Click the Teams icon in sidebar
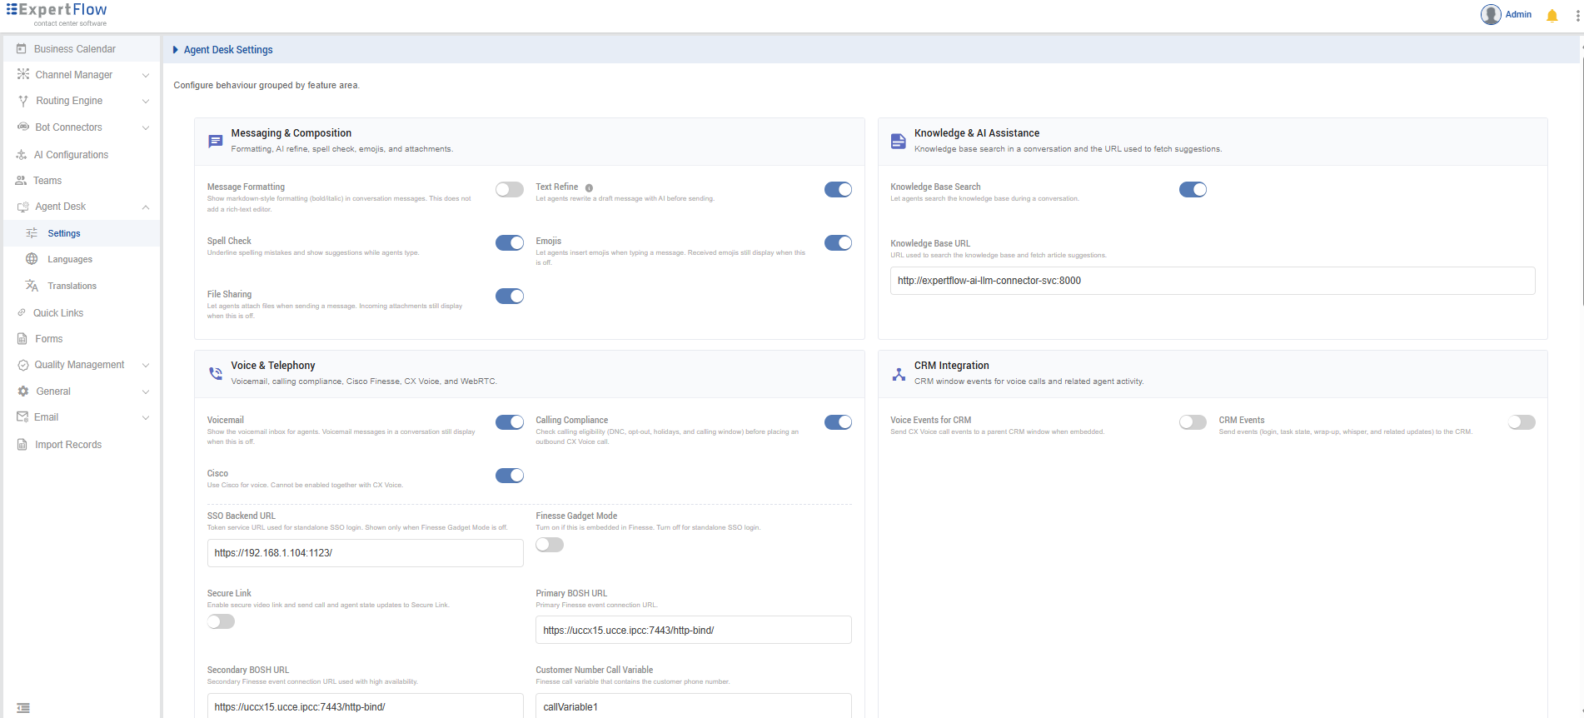Screen dimensions: 1584x718 pyautogui.click(x=21, y=181)
